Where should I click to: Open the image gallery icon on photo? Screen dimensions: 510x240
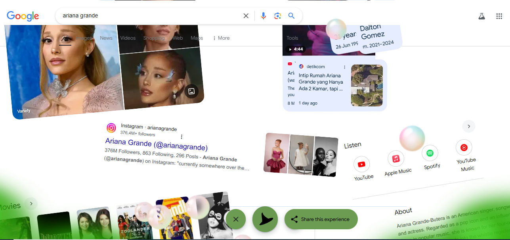coord(191,91)
